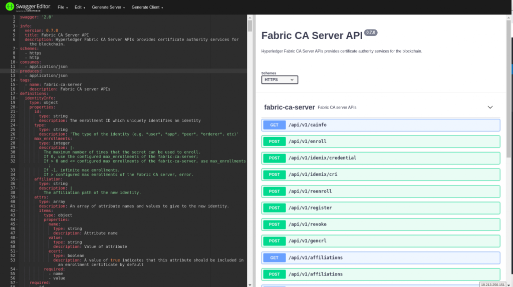The height and width of the screenshot is (287, 513).
Task: Expand the POST /api/v1/affiliations path text
Action: pyautogui.click(x=315, y=274)
